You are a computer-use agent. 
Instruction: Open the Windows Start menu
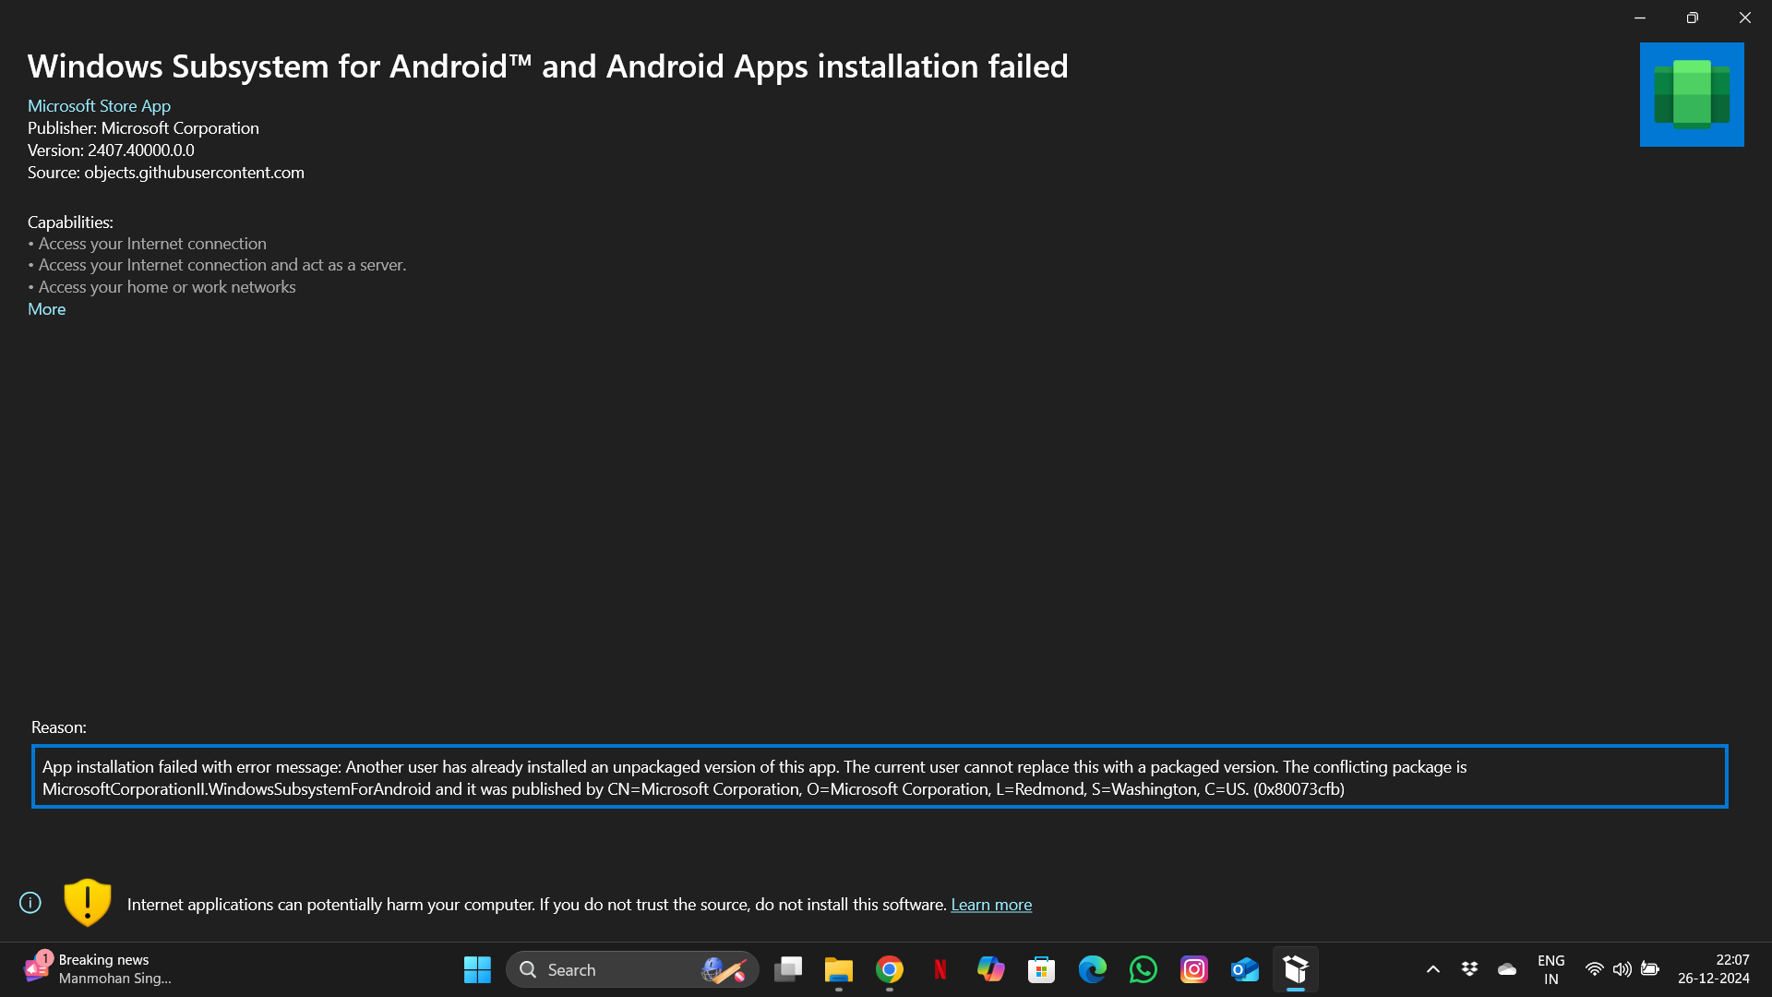pyautogui.click(x=477, y=969)
